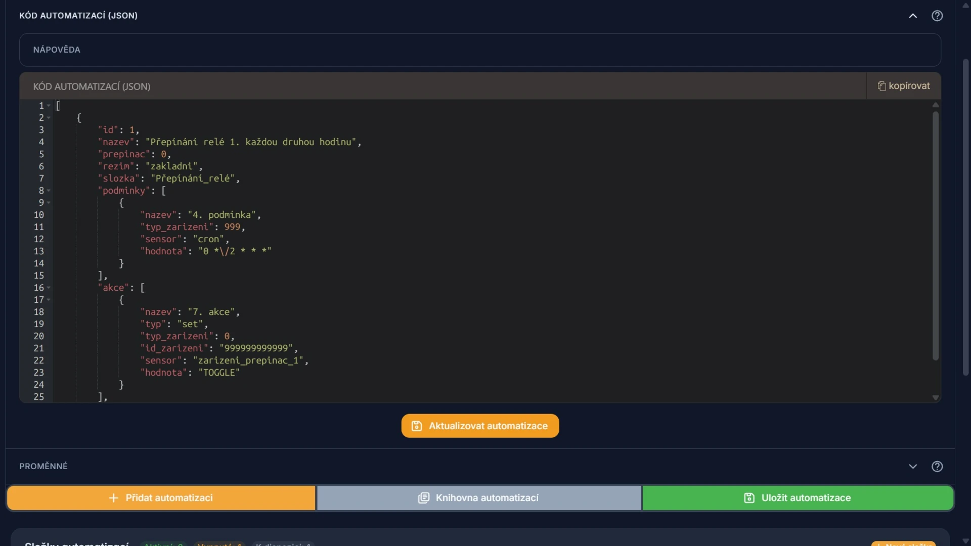Click the disk icon in Uložit automatizace
The height and width of the screenshot is (546, 971).
[x=749, y=498]
